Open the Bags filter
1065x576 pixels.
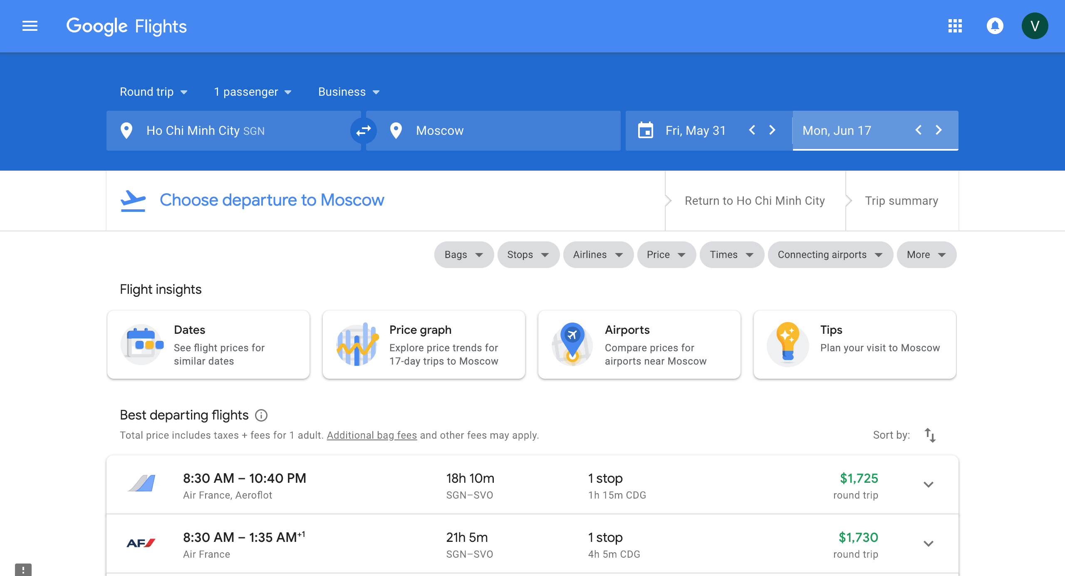tap(464, 255)
